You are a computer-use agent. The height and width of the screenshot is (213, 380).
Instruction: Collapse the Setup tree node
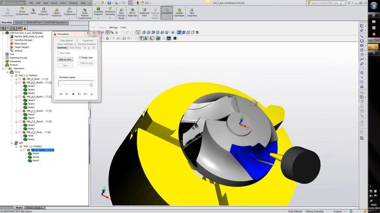pos(7,72)
